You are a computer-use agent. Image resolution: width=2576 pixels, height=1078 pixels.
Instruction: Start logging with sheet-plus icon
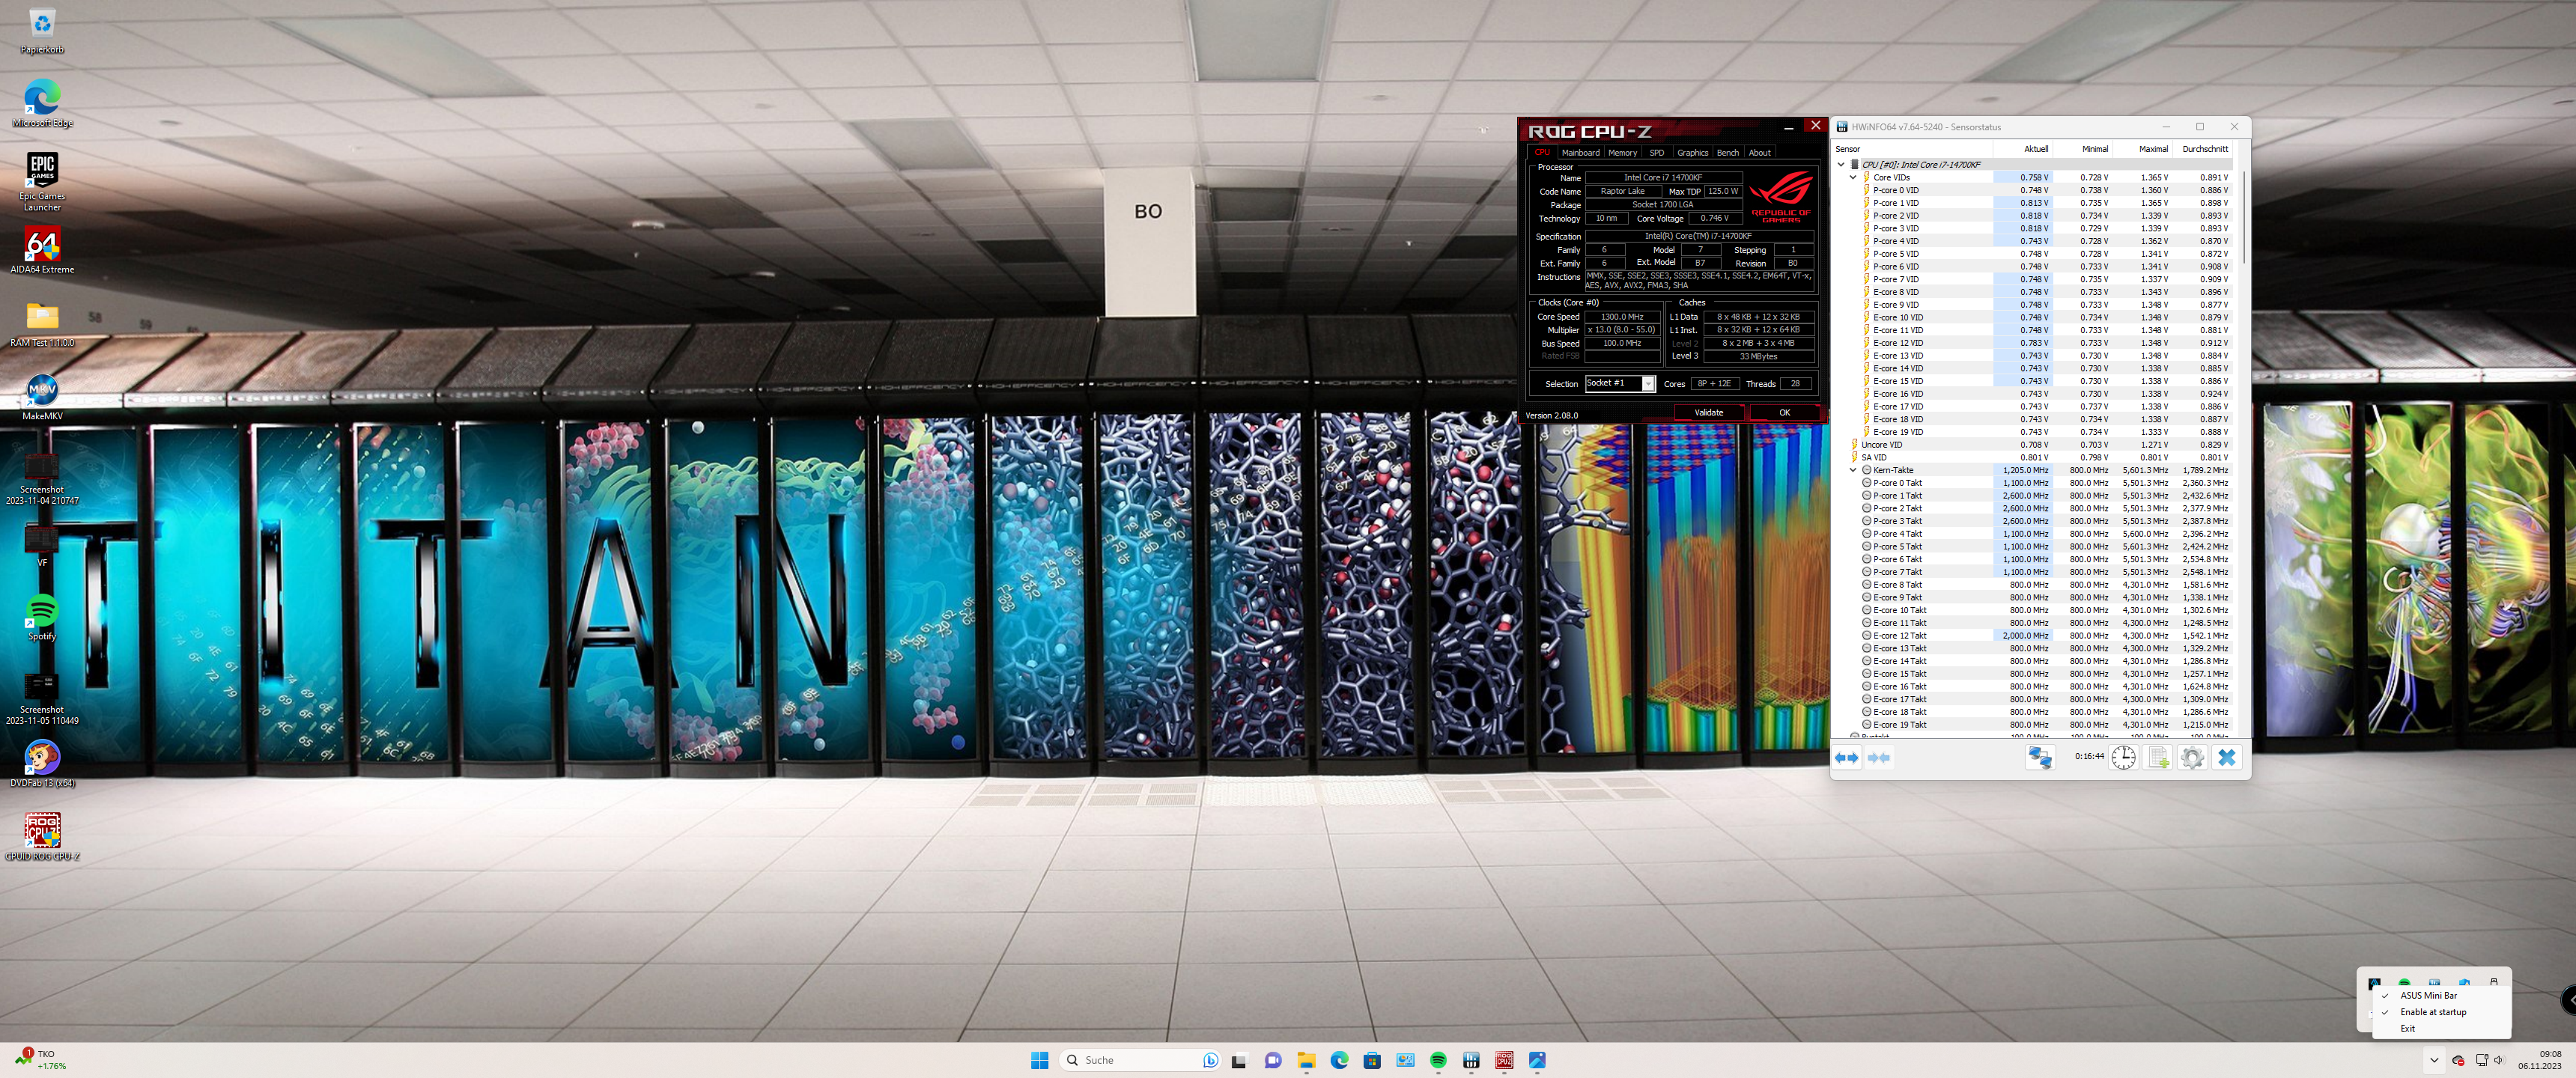coord(2158,758)
